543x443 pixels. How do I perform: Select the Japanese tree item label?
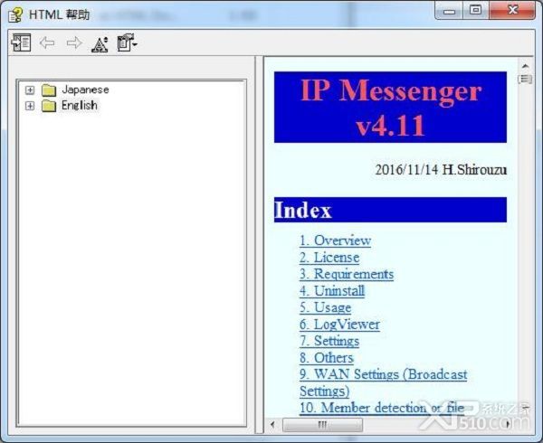click(85, 90)
